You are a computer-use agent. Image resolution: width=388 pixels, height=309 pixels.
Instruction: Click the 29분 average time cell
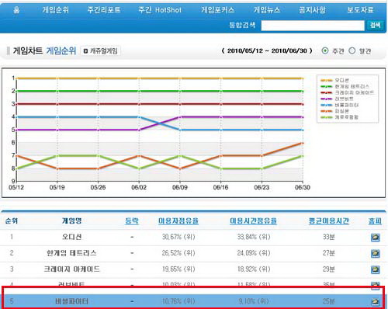click(329, 269)
